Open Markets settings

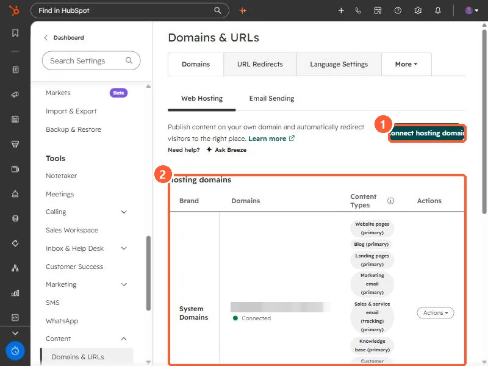[58, 93]
